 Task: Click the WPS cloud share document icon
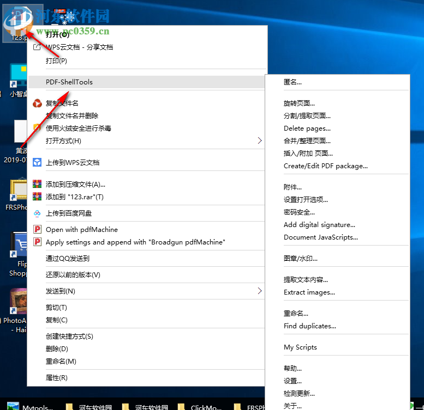37,47
